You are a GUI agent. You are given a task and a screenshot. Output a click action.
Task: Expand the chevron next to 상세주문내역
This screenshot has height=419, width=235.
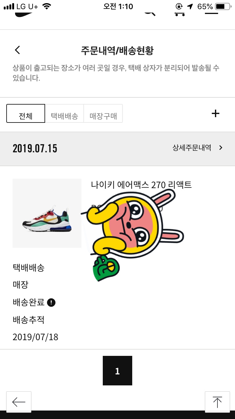tap(221, 148)
